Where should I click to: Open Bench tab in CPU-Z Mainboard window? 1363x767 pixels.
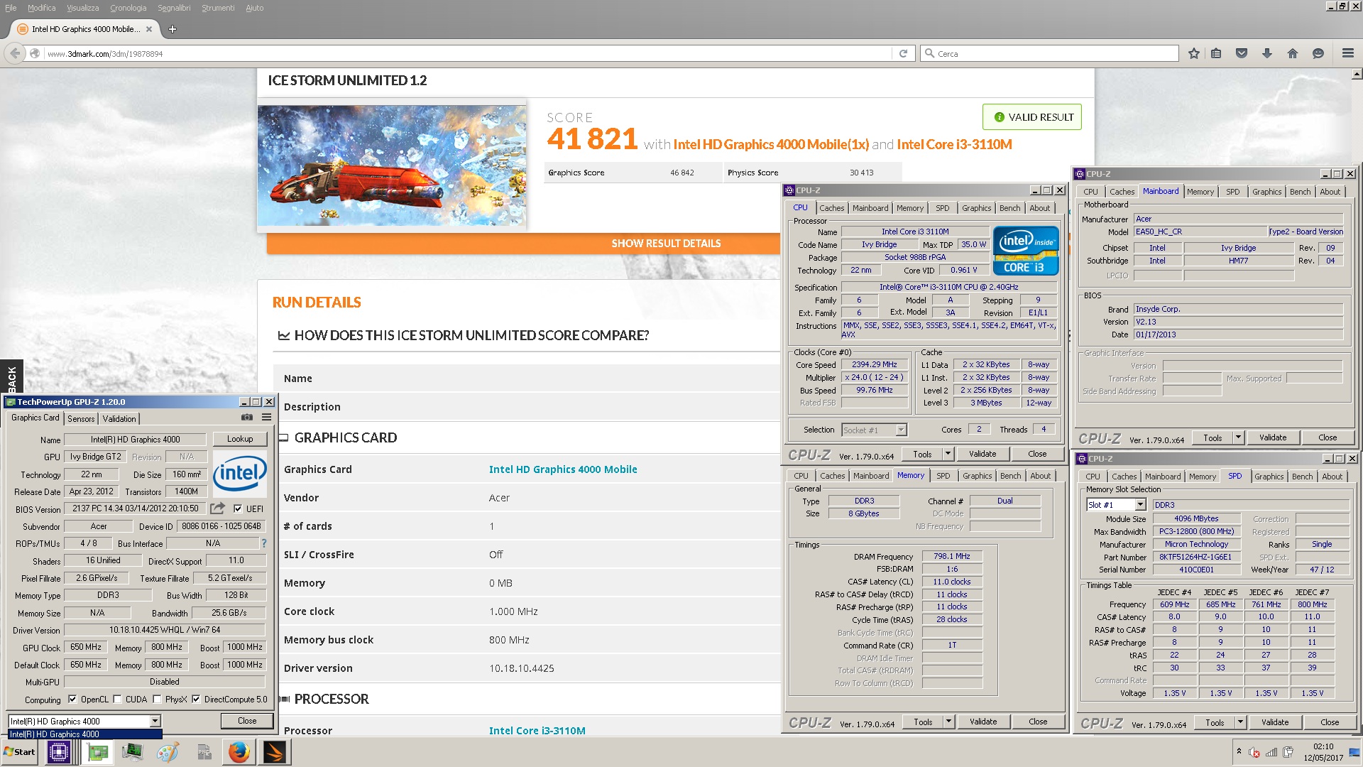[x=1300, y=192]
